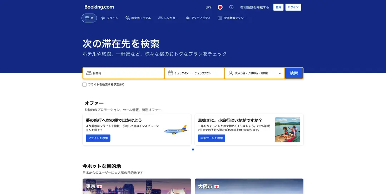Click the calendar icon in date field
This screenshot has width=386, height=194.
point(170,73)
